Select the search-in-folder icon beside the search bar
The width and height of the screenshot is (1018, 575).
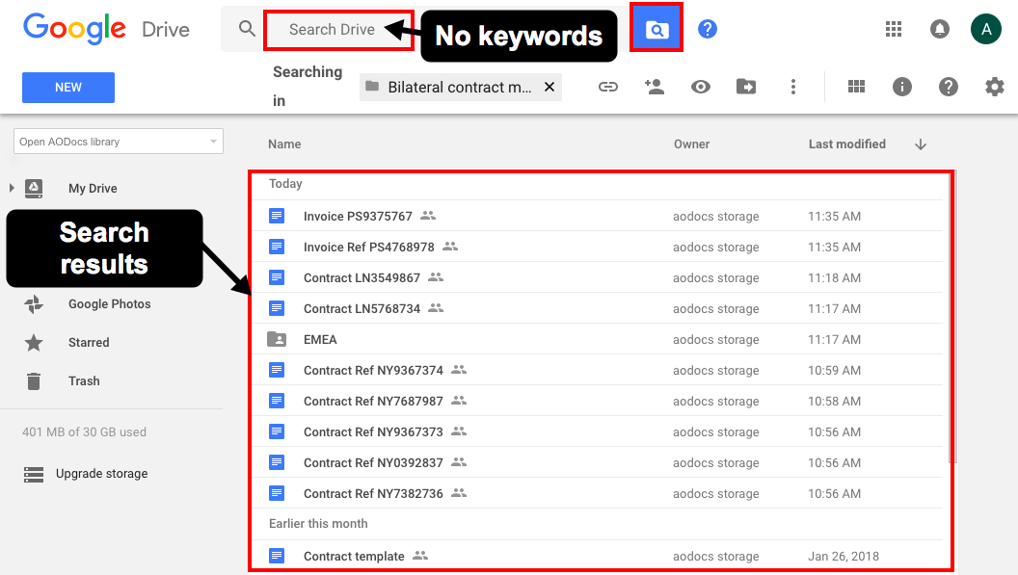click(x=656, y=29)
